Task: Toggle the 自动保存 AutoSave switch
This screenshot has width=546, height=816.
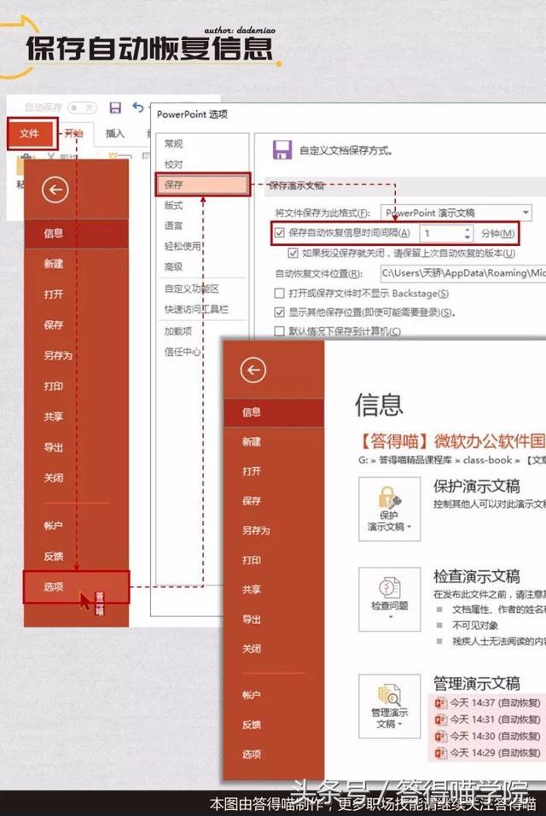Action: click(x=83, y=108)
